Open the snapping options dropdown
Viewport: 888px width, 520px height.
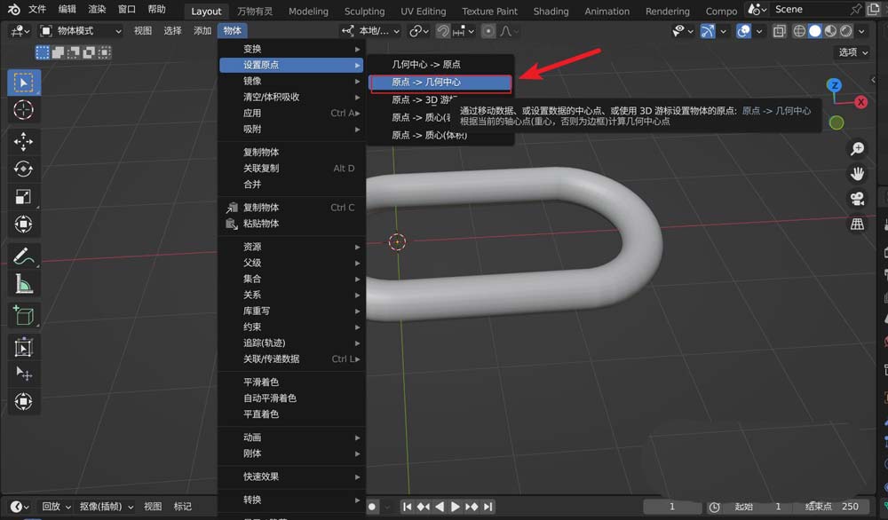471,31
